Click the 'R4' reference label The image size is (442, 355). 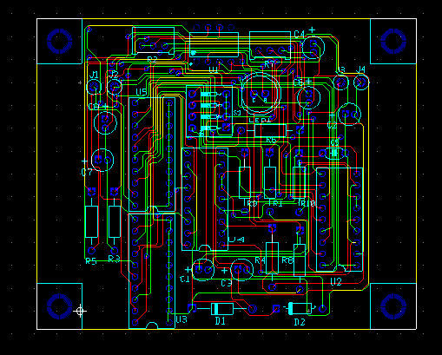coord(260,260)
